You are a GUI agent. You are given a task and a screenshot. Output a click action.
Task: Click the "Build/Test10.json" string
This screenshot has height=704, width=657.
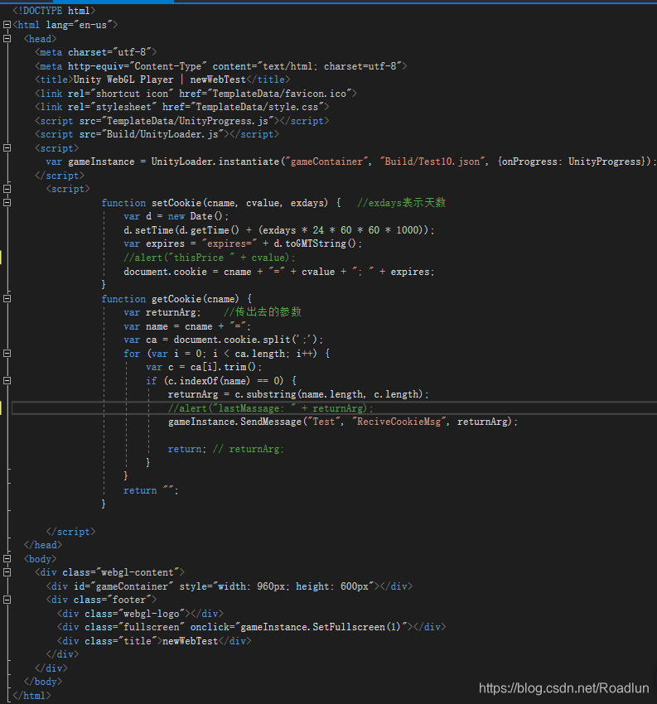[433, 162]
